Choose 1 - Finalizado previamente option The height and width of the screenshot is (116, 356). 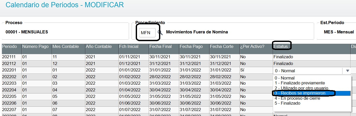(312, 83)
